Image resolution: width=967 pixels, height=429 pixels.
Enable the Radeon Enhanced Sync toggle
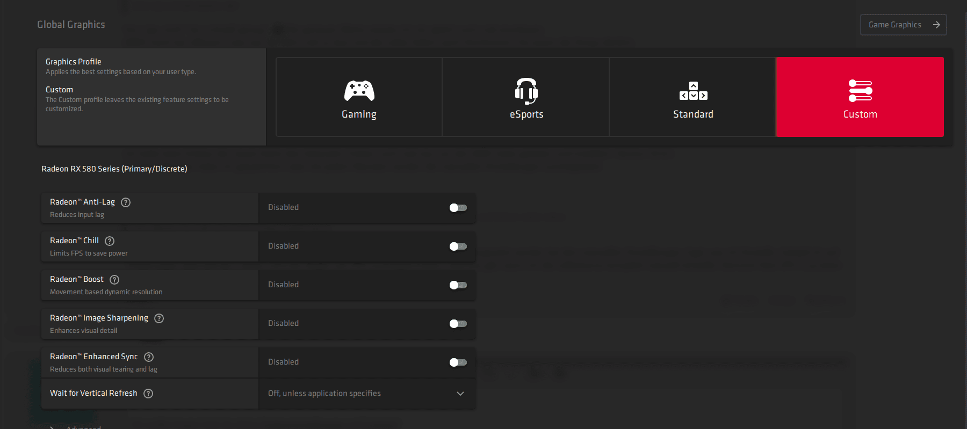(458, 362)
